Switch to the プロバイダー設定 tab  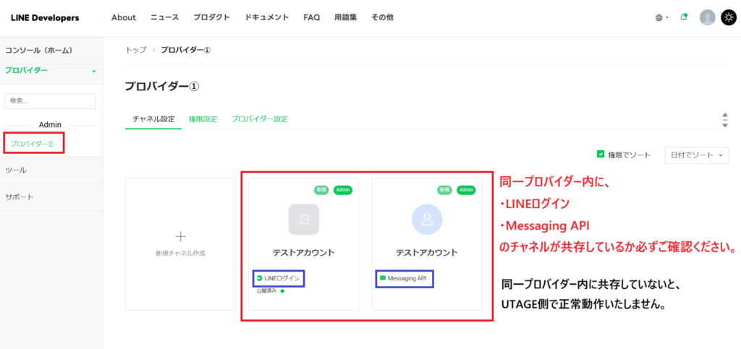[x=259, y=119]
